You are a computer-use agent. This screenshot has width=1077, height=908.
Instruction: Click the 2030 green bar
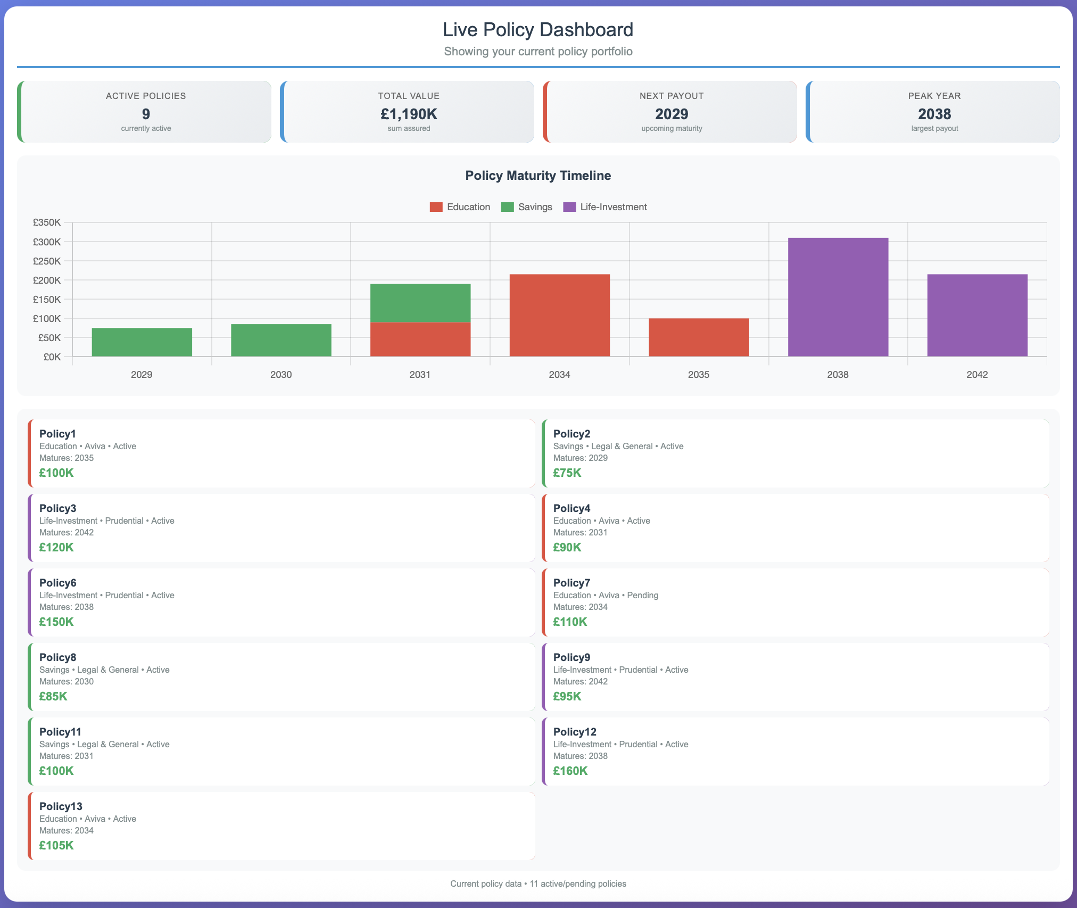click(x=281, y=341)
